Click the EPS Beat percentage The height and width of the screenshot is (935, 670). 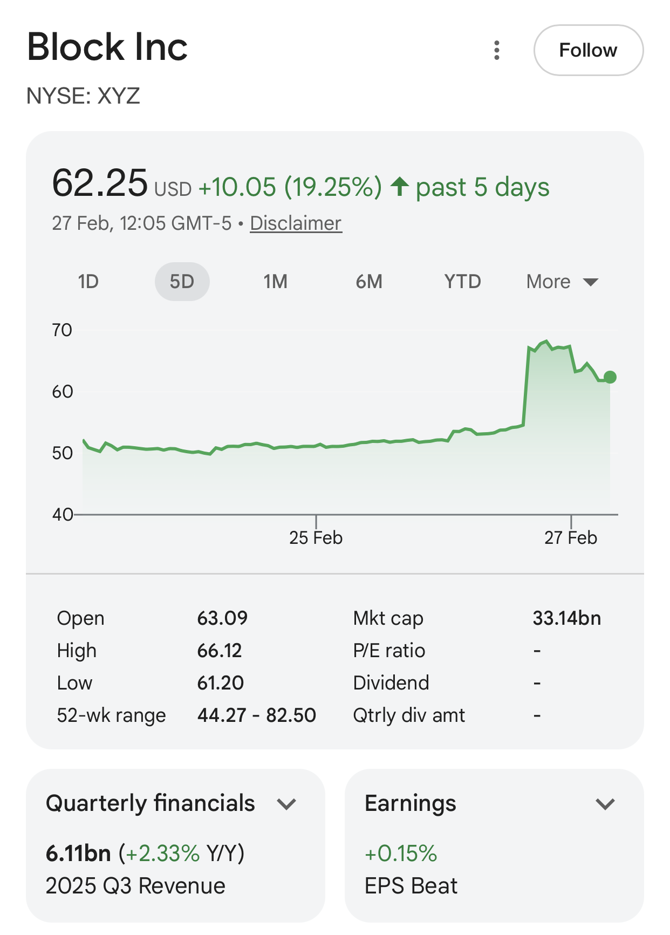(401, 854)
